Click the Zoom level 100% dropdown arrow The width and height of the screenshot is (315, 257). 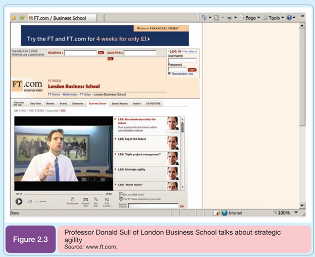tap(296, 212)
